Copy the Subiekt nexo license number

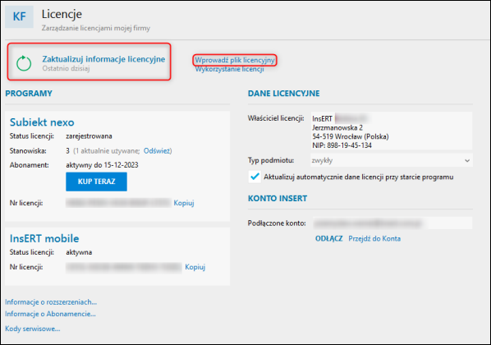[x=184, y=203]
